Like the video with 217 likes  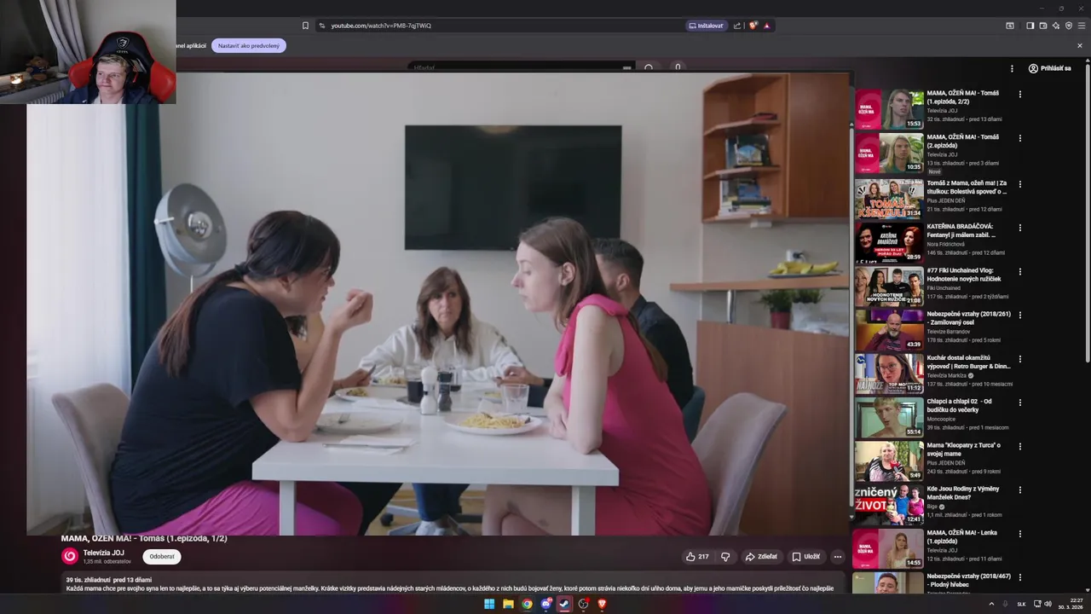(697, 557)
